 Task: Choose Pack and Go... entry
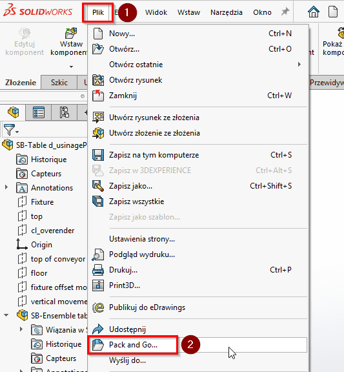(198, 345)
